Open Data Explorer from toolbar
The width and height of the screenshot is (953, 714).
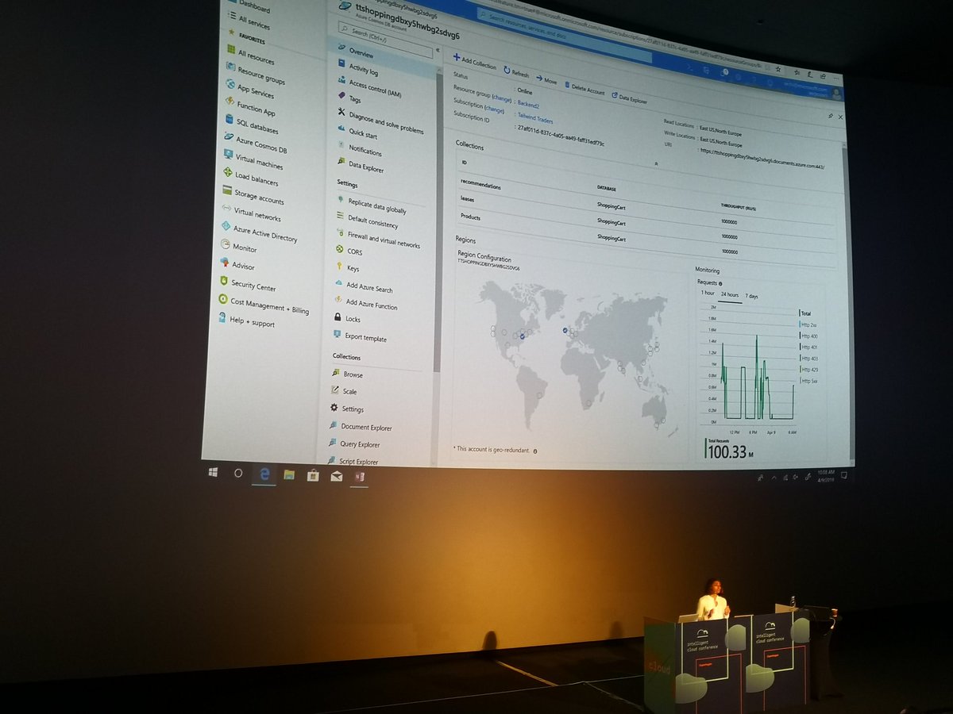629,98
